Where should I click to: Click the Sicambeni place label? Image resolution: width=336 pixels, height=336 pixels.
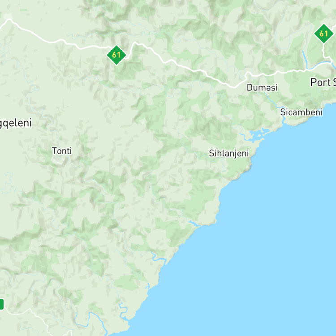click(x=302, y=112)
